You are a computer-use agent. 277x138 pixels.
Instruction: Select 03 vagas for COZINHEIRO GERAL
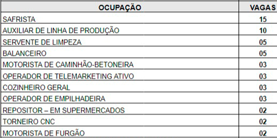[x=263, y=87]
